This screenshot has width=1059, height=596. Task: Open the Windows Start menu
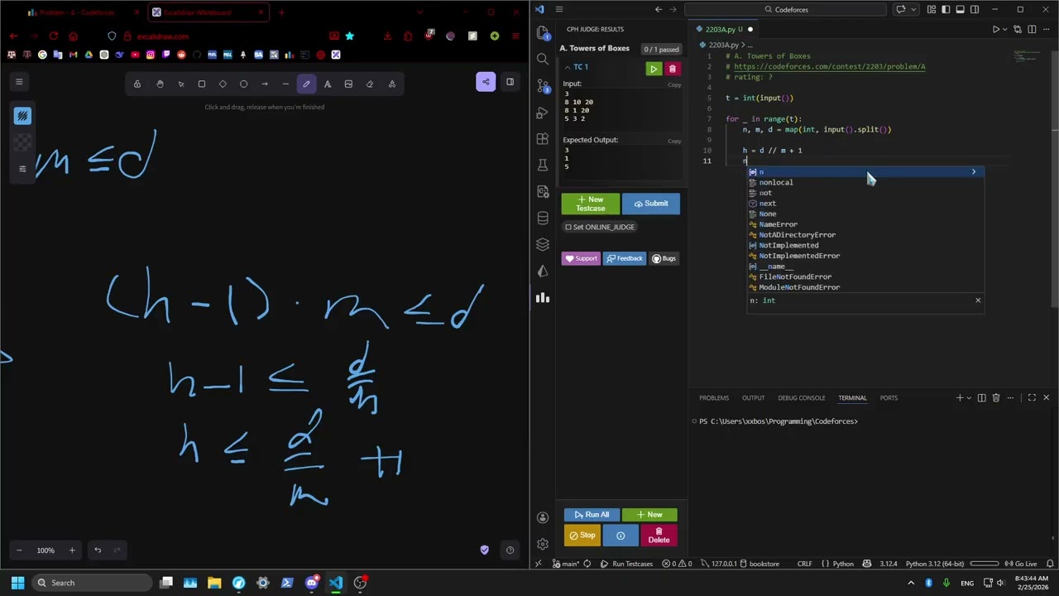[17, 583]
